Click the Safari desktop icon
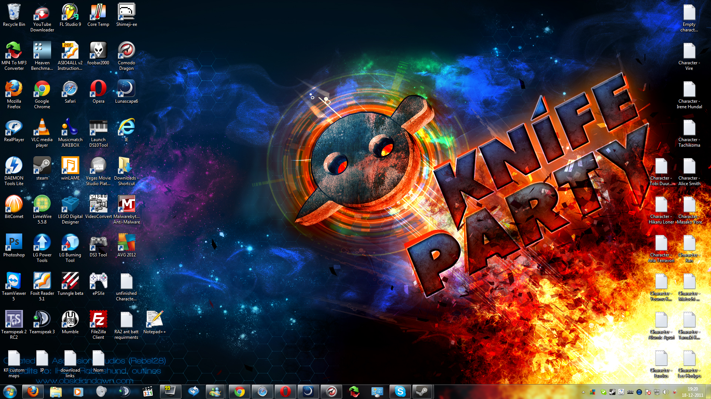 pos(70,92)
